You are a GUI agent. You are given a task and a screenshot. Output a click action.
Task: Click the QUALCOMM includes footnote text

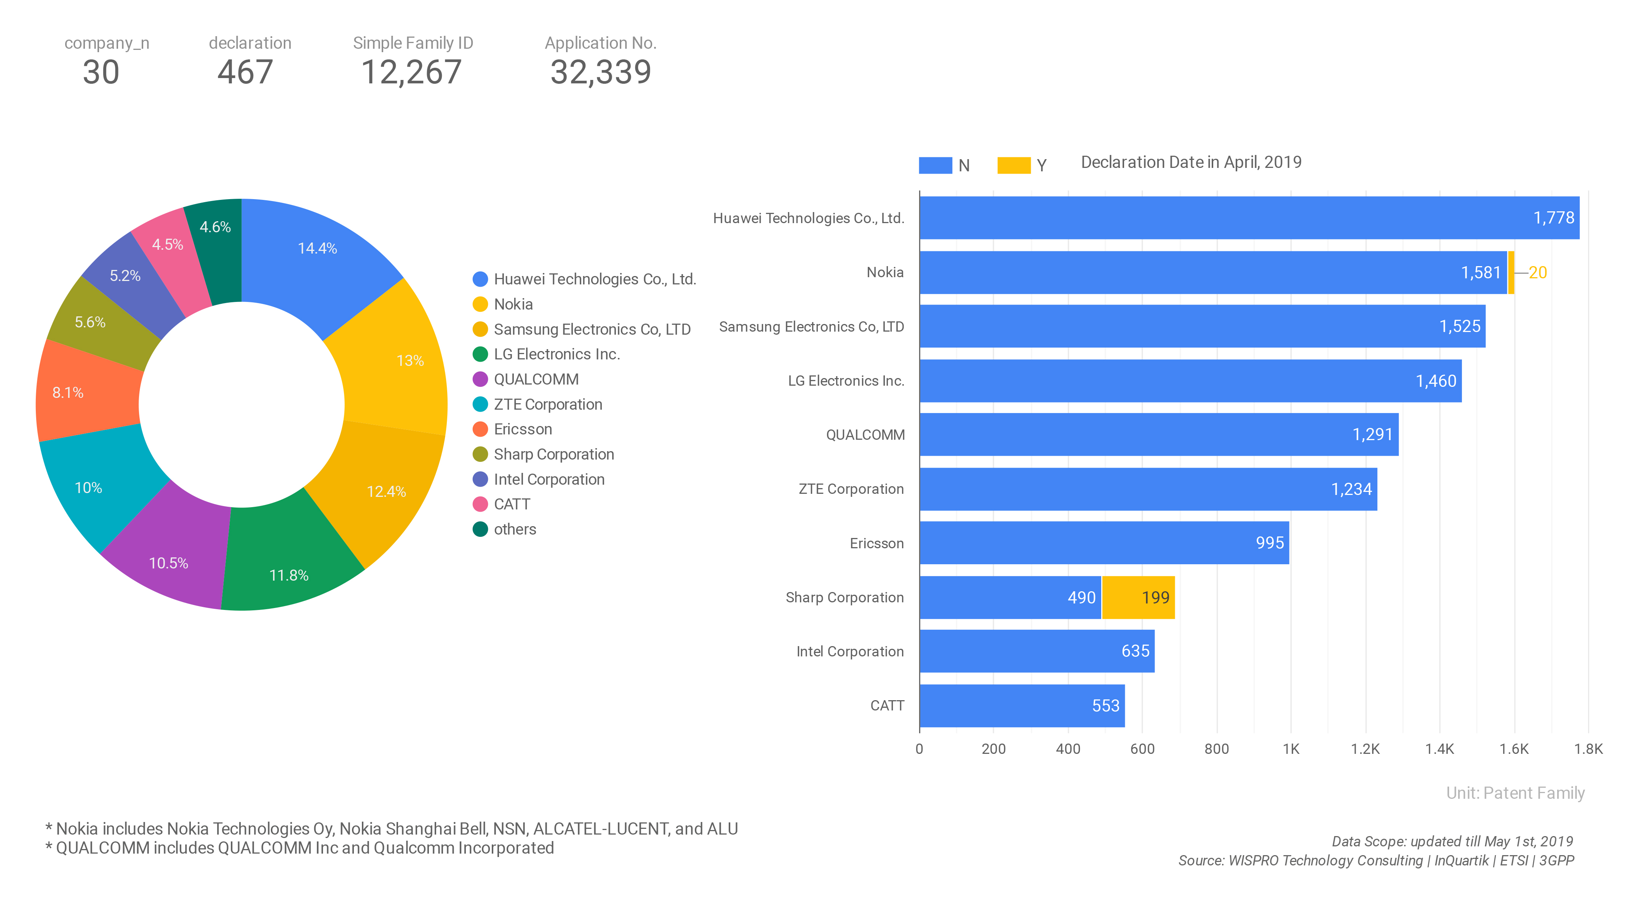(x=300, y=848)
